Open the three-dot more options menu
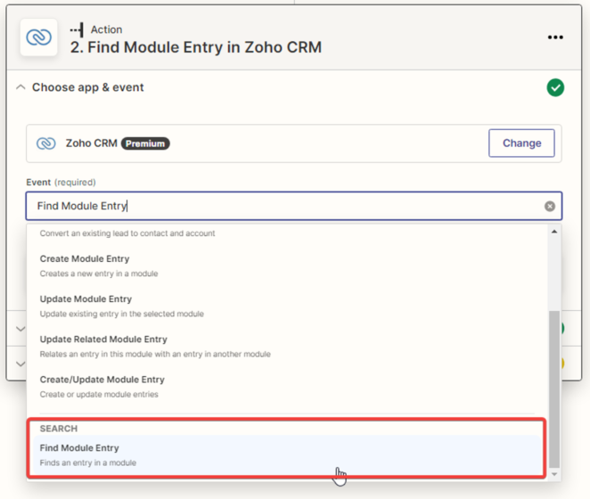Image resolution: width=590 pixels, height=499 pixels. pyautogui.click(x=555, y=37)
